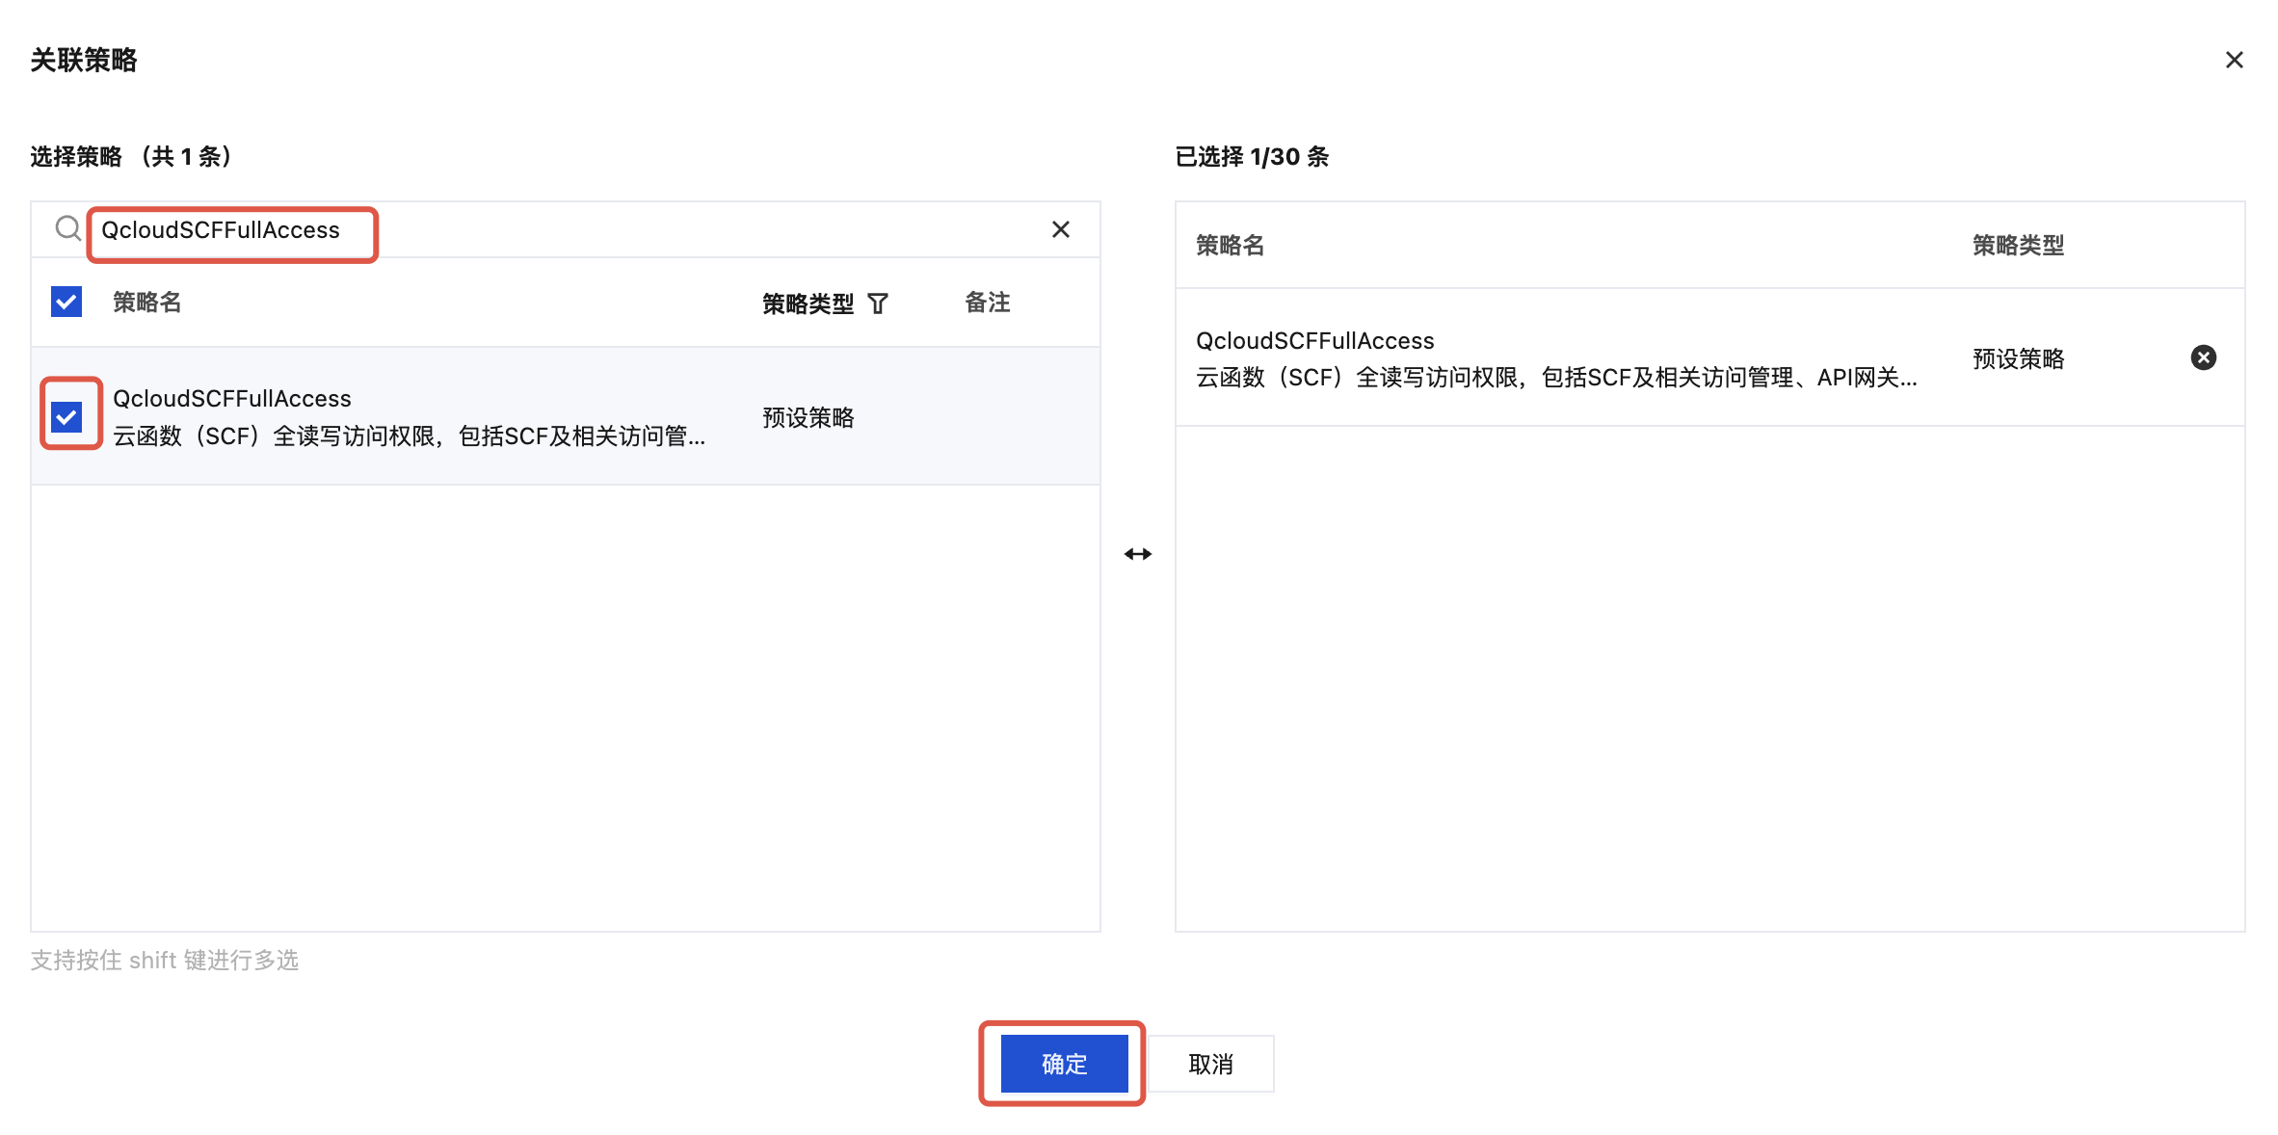2278x1135 pixels.
Task: Click the 策略类型 header in selected panel
Action: click(2018, 246)
